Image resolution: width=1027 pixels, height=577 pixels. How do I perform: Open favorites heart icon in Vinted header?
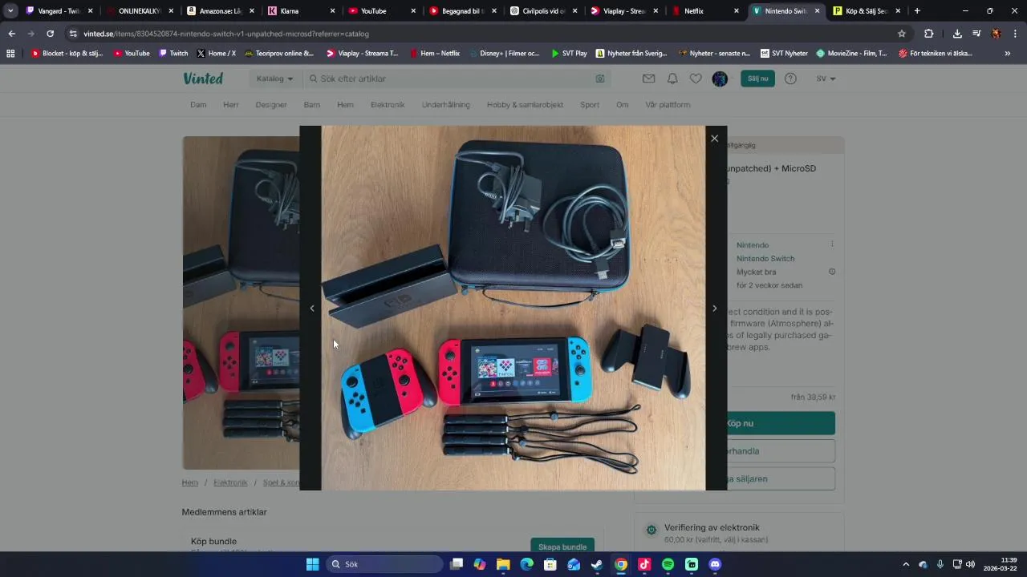(x=696, y=79)
